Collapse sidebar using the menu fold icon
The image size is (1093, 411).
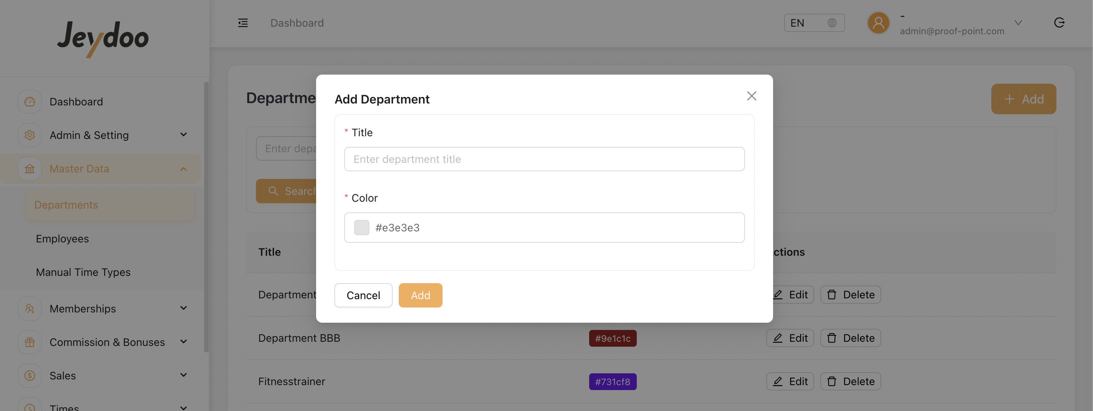(x=243, y=23)
